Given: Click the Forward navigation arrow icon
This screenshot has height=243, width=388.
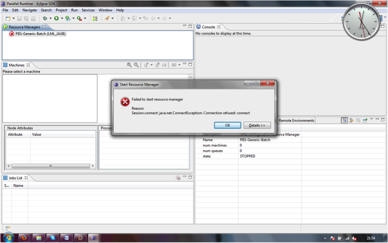Looking at the screenshot, I should [164, 18].
